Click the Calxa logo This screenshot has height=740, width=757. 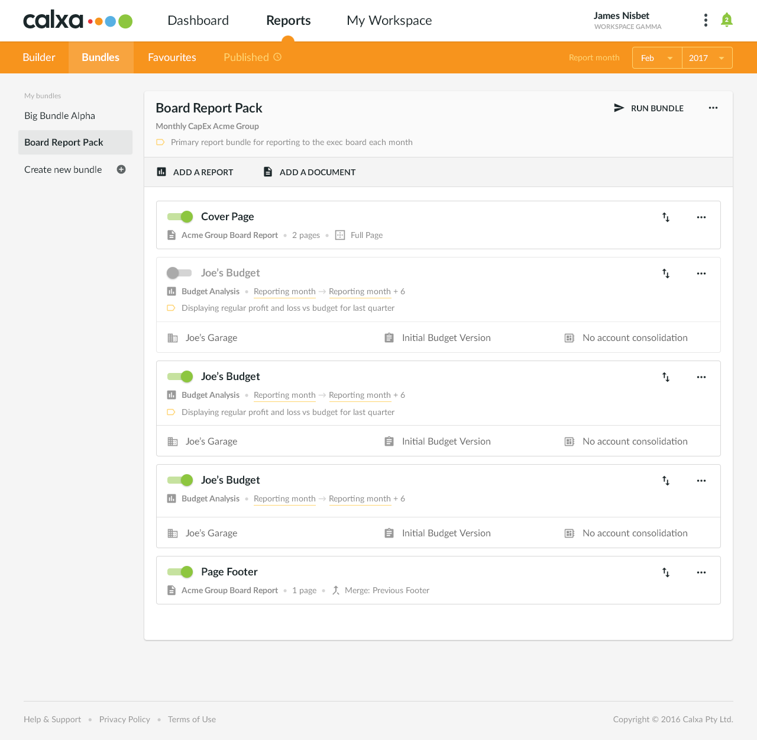[x=77, y=21]
